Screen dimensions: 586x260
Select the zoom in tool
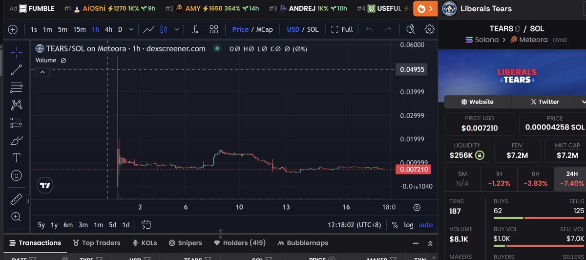click(x=16, y=217)
